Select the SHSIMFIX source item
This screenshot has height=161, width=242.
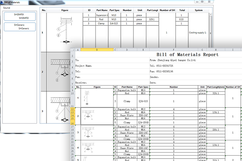20,17
